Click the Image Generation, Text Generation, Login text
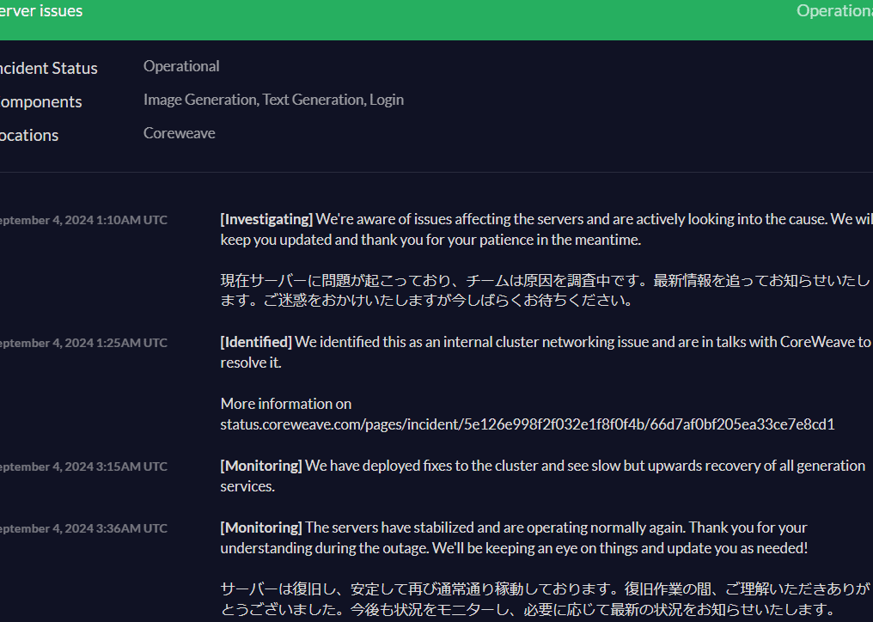The width and height of the screenshot is (873, 622). 273,100
